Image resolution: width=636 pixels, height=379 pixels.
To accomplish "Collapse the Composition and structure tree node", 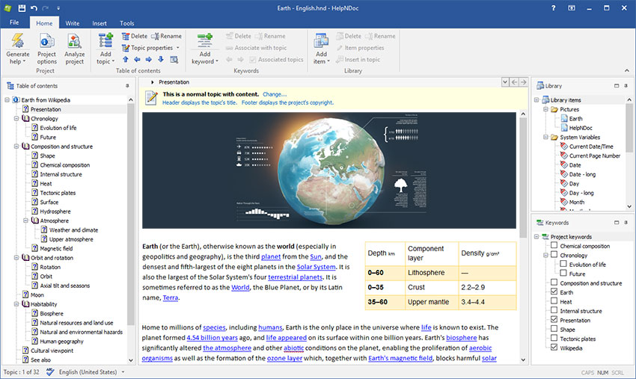I will coord(16,147).
